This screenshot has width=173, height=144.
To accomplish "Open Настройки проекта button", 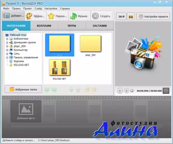I will 153,17.
